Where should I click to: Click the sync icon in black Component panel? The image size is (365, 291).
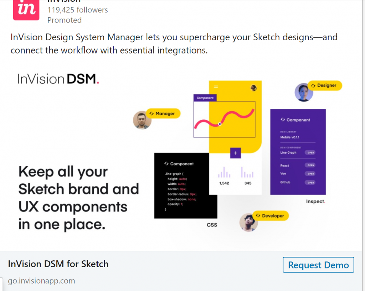click(x=166, y=164)
